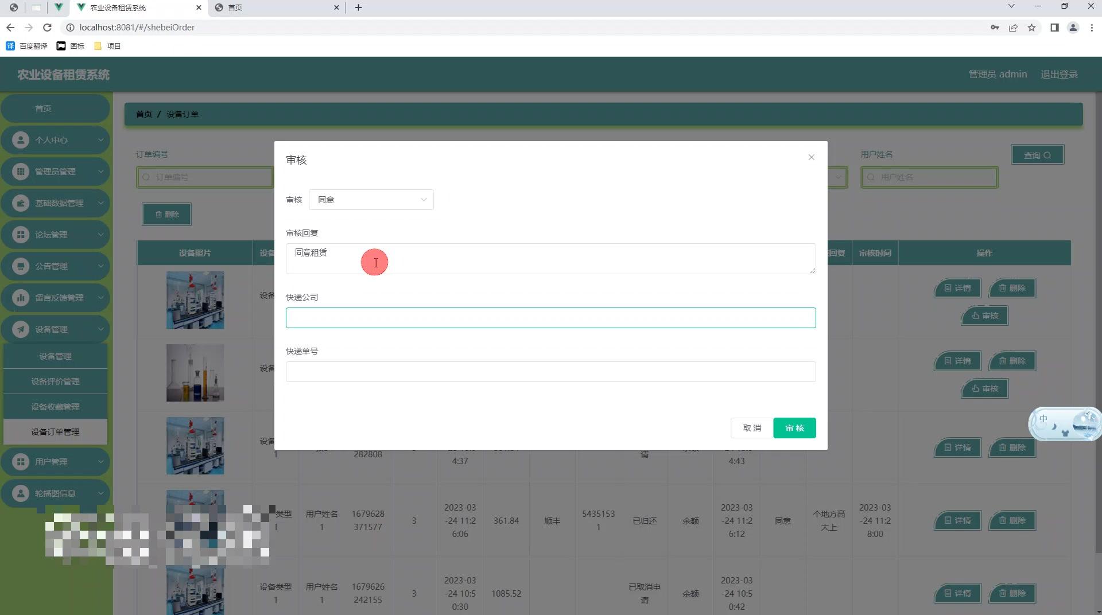
Task: Click the 个人中心 person icon in sidebar
Action: click(20, 139)
